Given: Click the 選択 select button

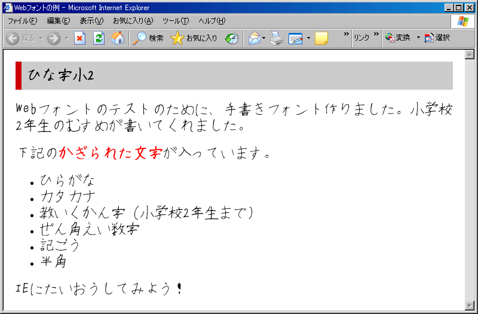Looking at the screenshot, I should [x=437, y=38].
